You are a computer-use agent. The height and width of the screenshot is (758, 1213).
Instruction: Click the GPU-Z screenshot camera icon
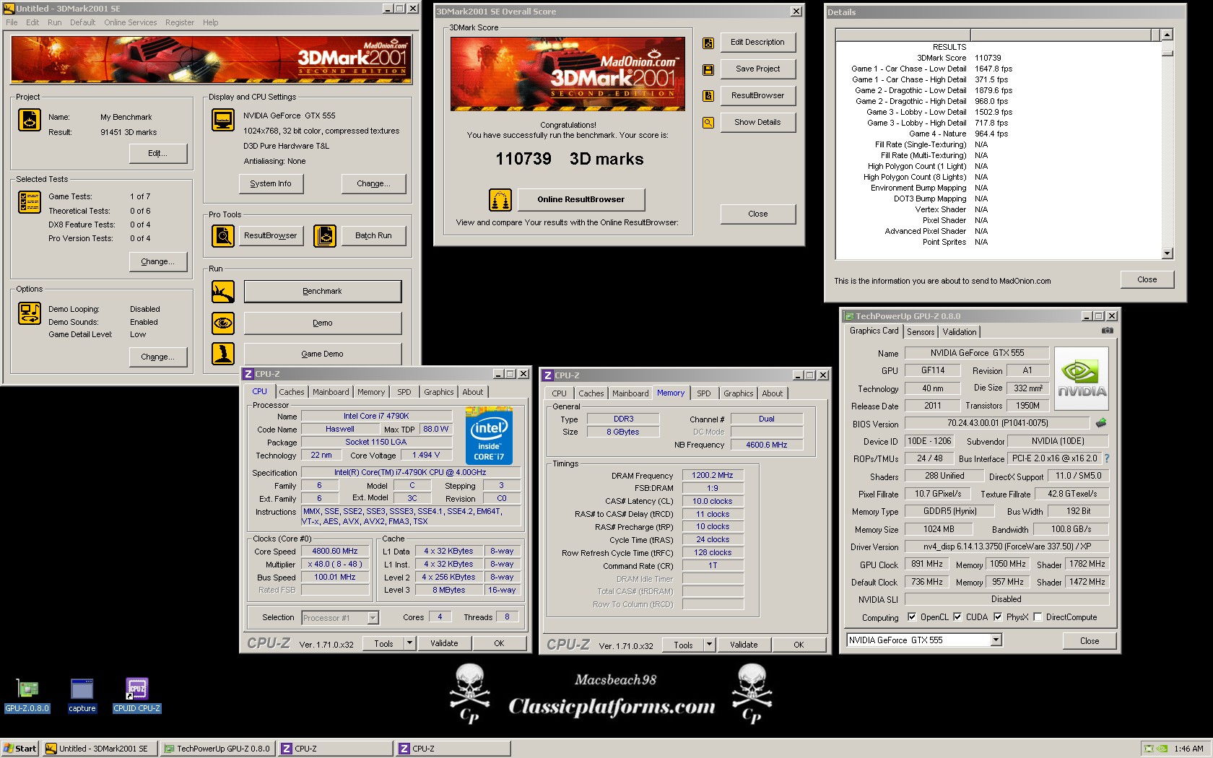tap(1107, 331)
